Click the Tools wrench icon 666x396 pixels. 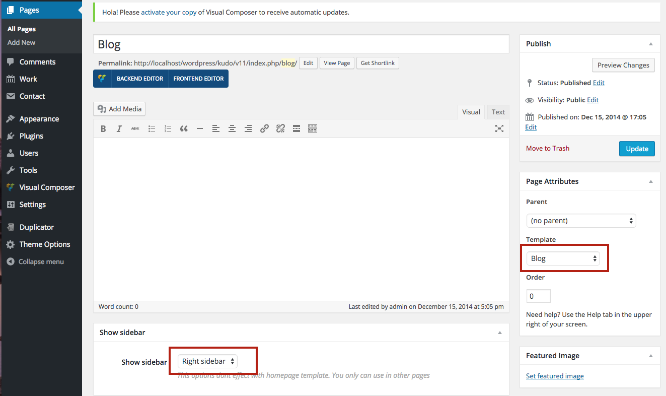tap(11, 170)
